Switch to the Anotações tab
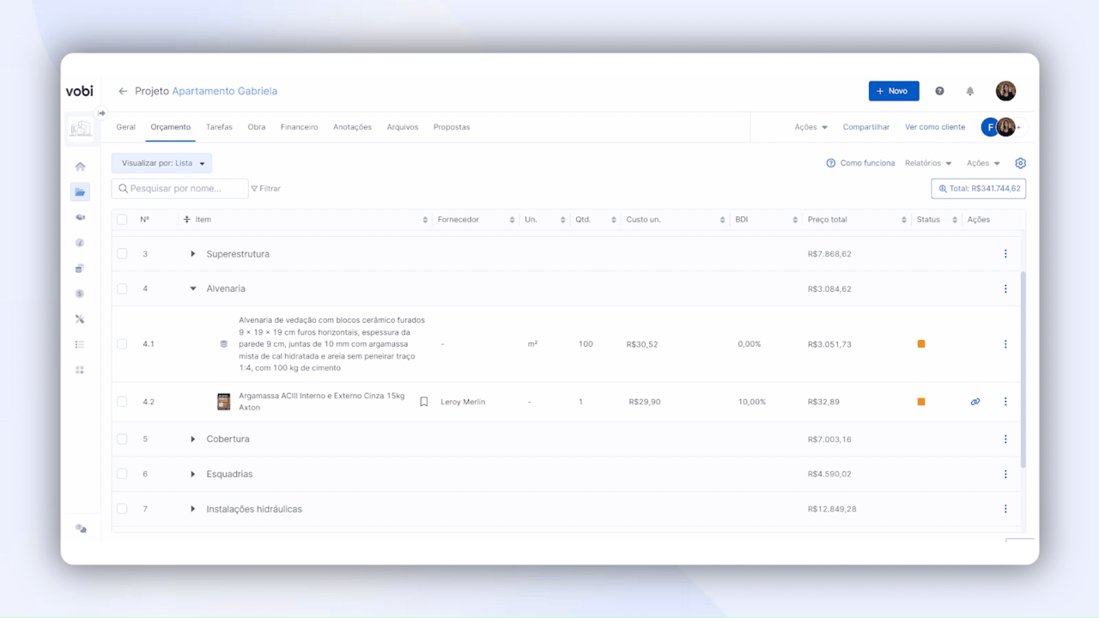Viewport: 1099px width, 618px height. tap(352, 127)
